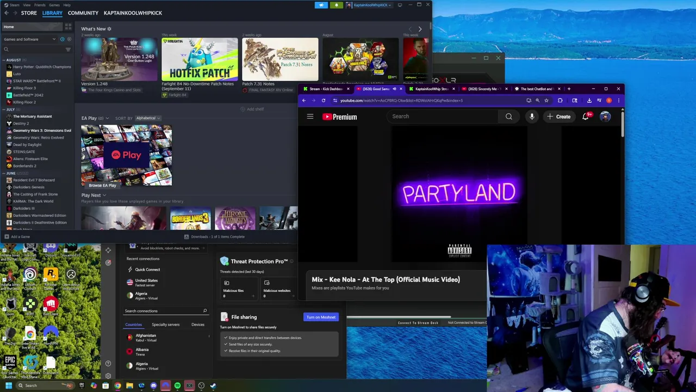The width and height of the screenshot is (696, 392).
Task: Open Ubisoft Connect desktop shortcut
Action: [30, 279]
